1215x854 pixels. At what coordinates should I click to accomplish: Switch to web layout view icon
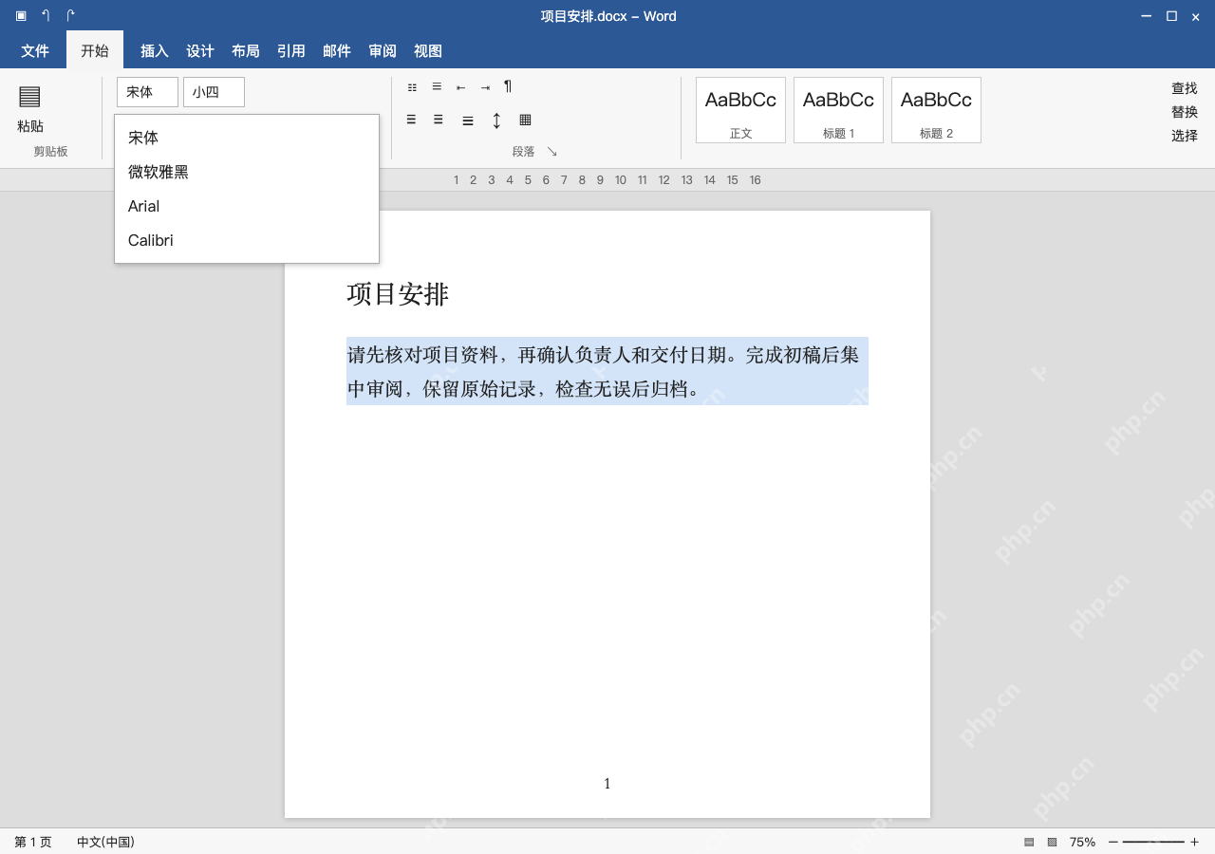(1052, 842)
